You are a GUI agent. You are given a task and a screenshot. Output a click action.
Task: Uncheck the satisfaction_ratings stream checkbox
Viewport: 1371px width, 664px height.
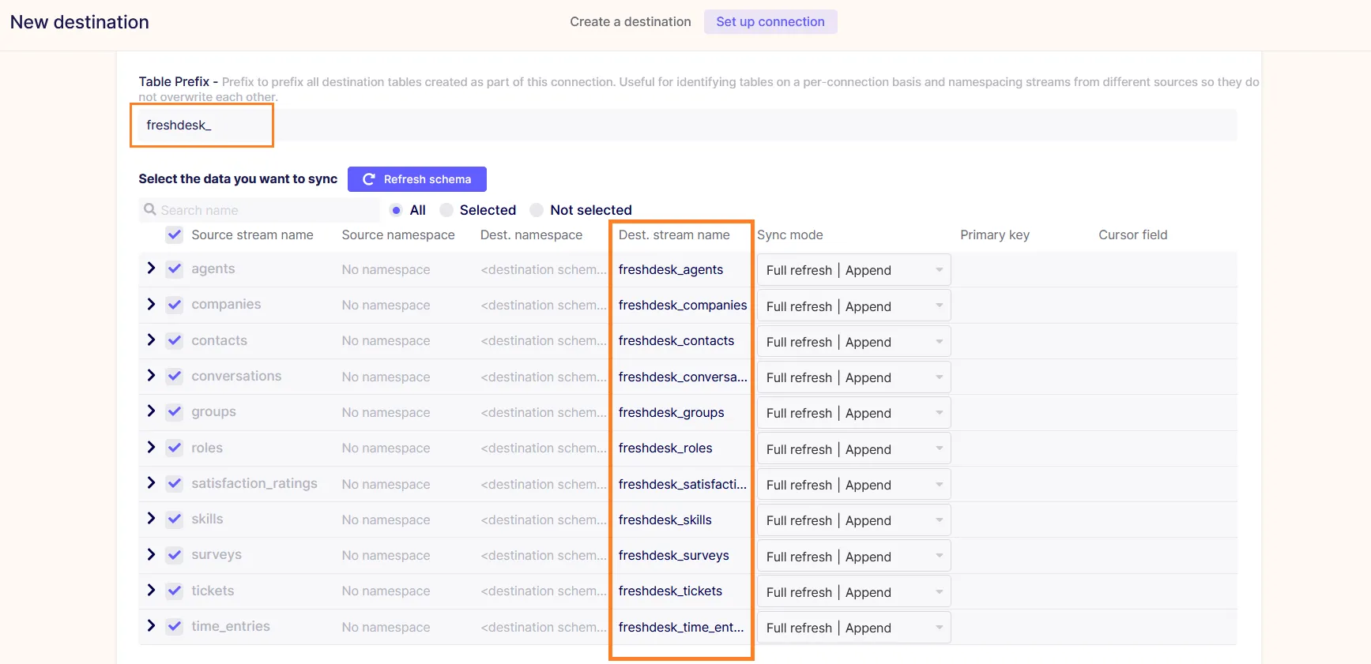click(175, 483)
